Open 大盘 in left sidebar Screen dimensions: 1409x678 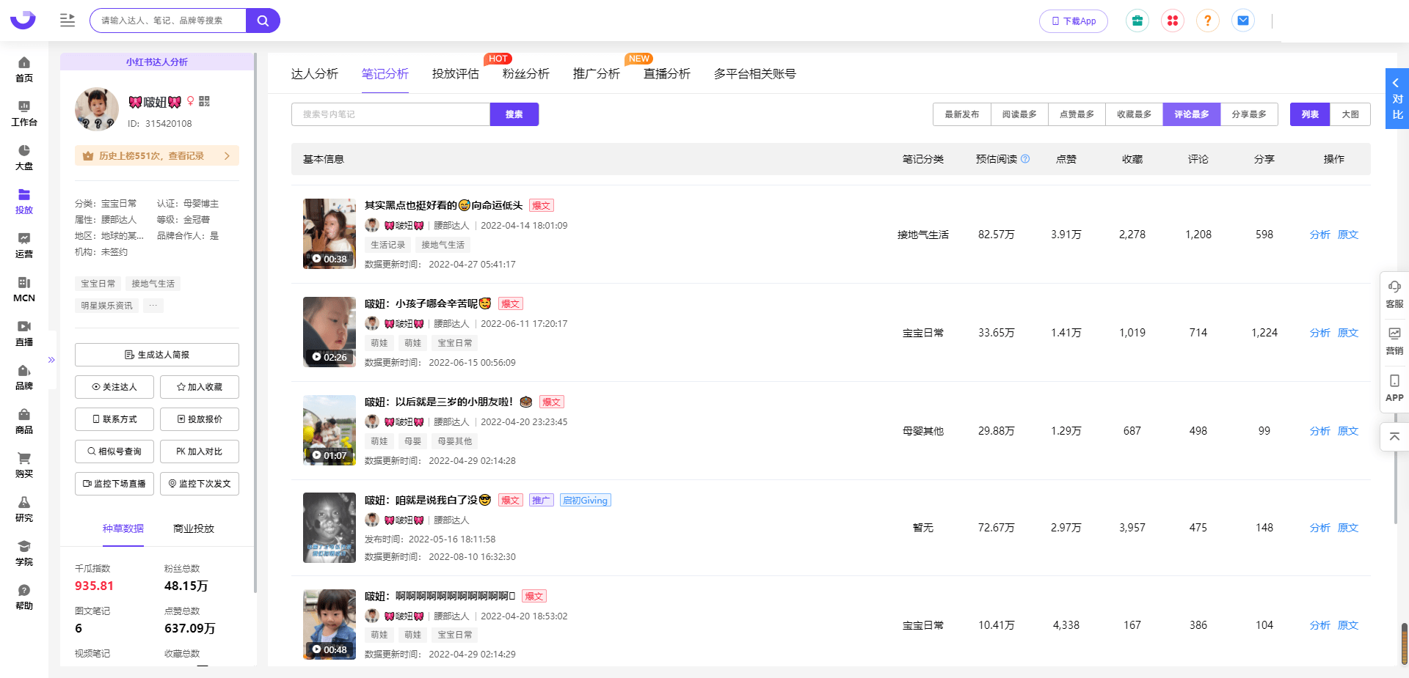point(24,158)
